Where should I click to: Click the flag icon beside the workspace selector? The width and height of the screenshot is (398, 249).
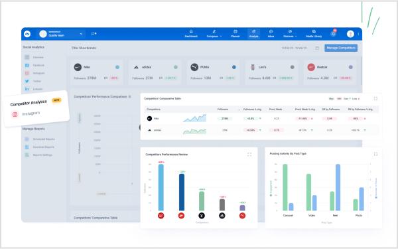click(x=94, y=34)
